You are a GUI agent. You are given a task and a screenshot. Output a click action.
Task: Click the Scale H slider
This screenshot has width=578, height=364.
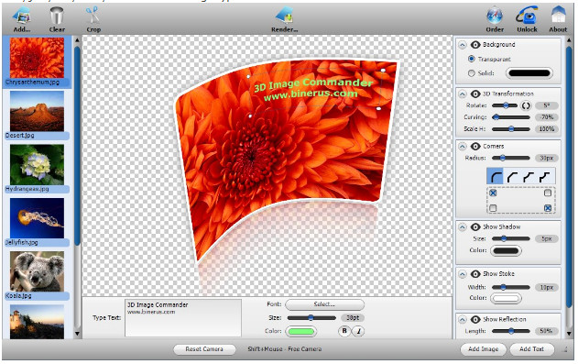511,129
